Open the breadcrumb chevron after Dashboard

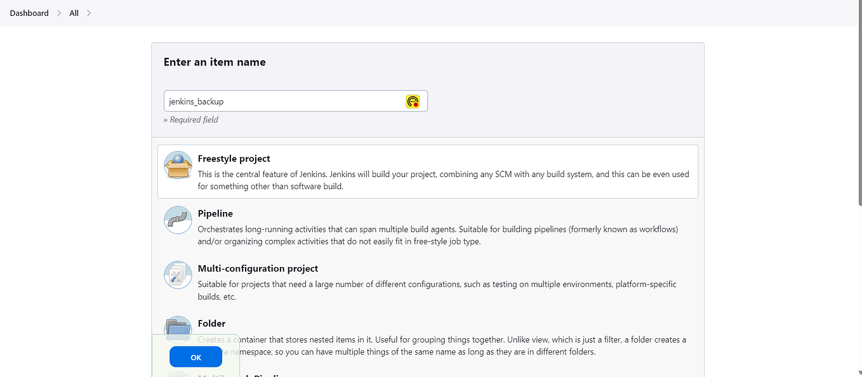[58, 13]
